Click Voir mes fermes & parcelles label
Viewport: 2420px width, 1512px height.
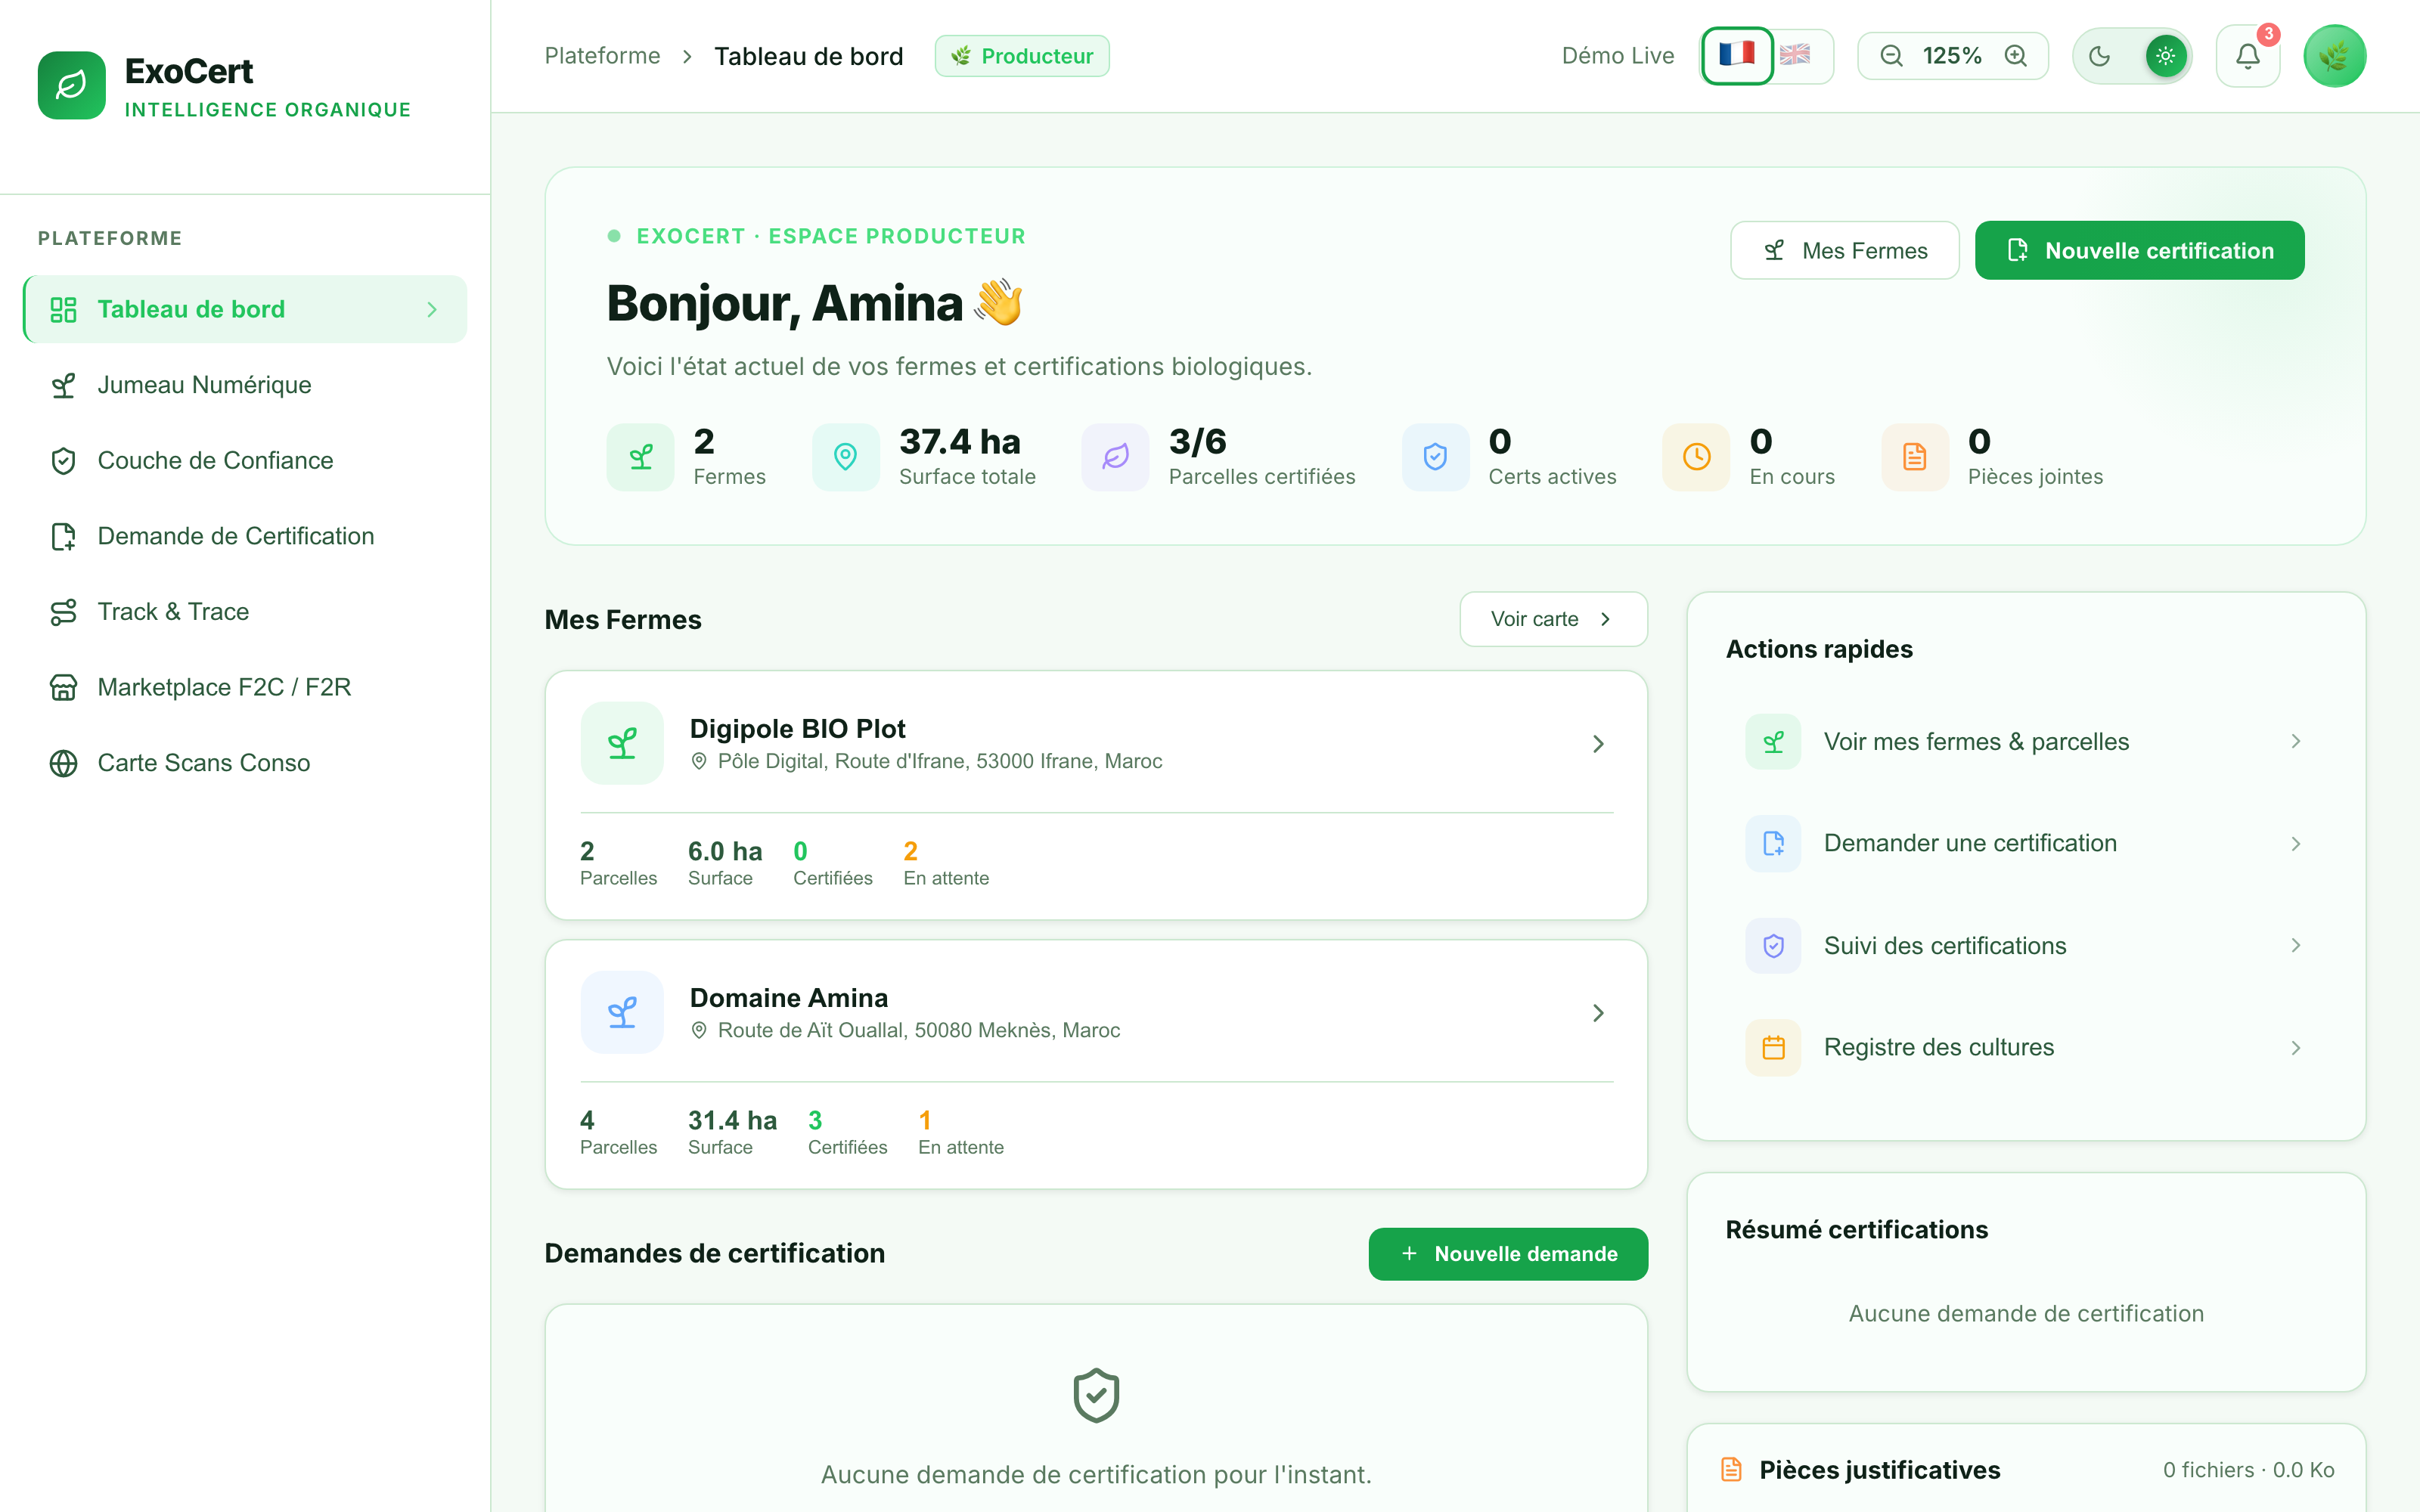coord(1976,742)
